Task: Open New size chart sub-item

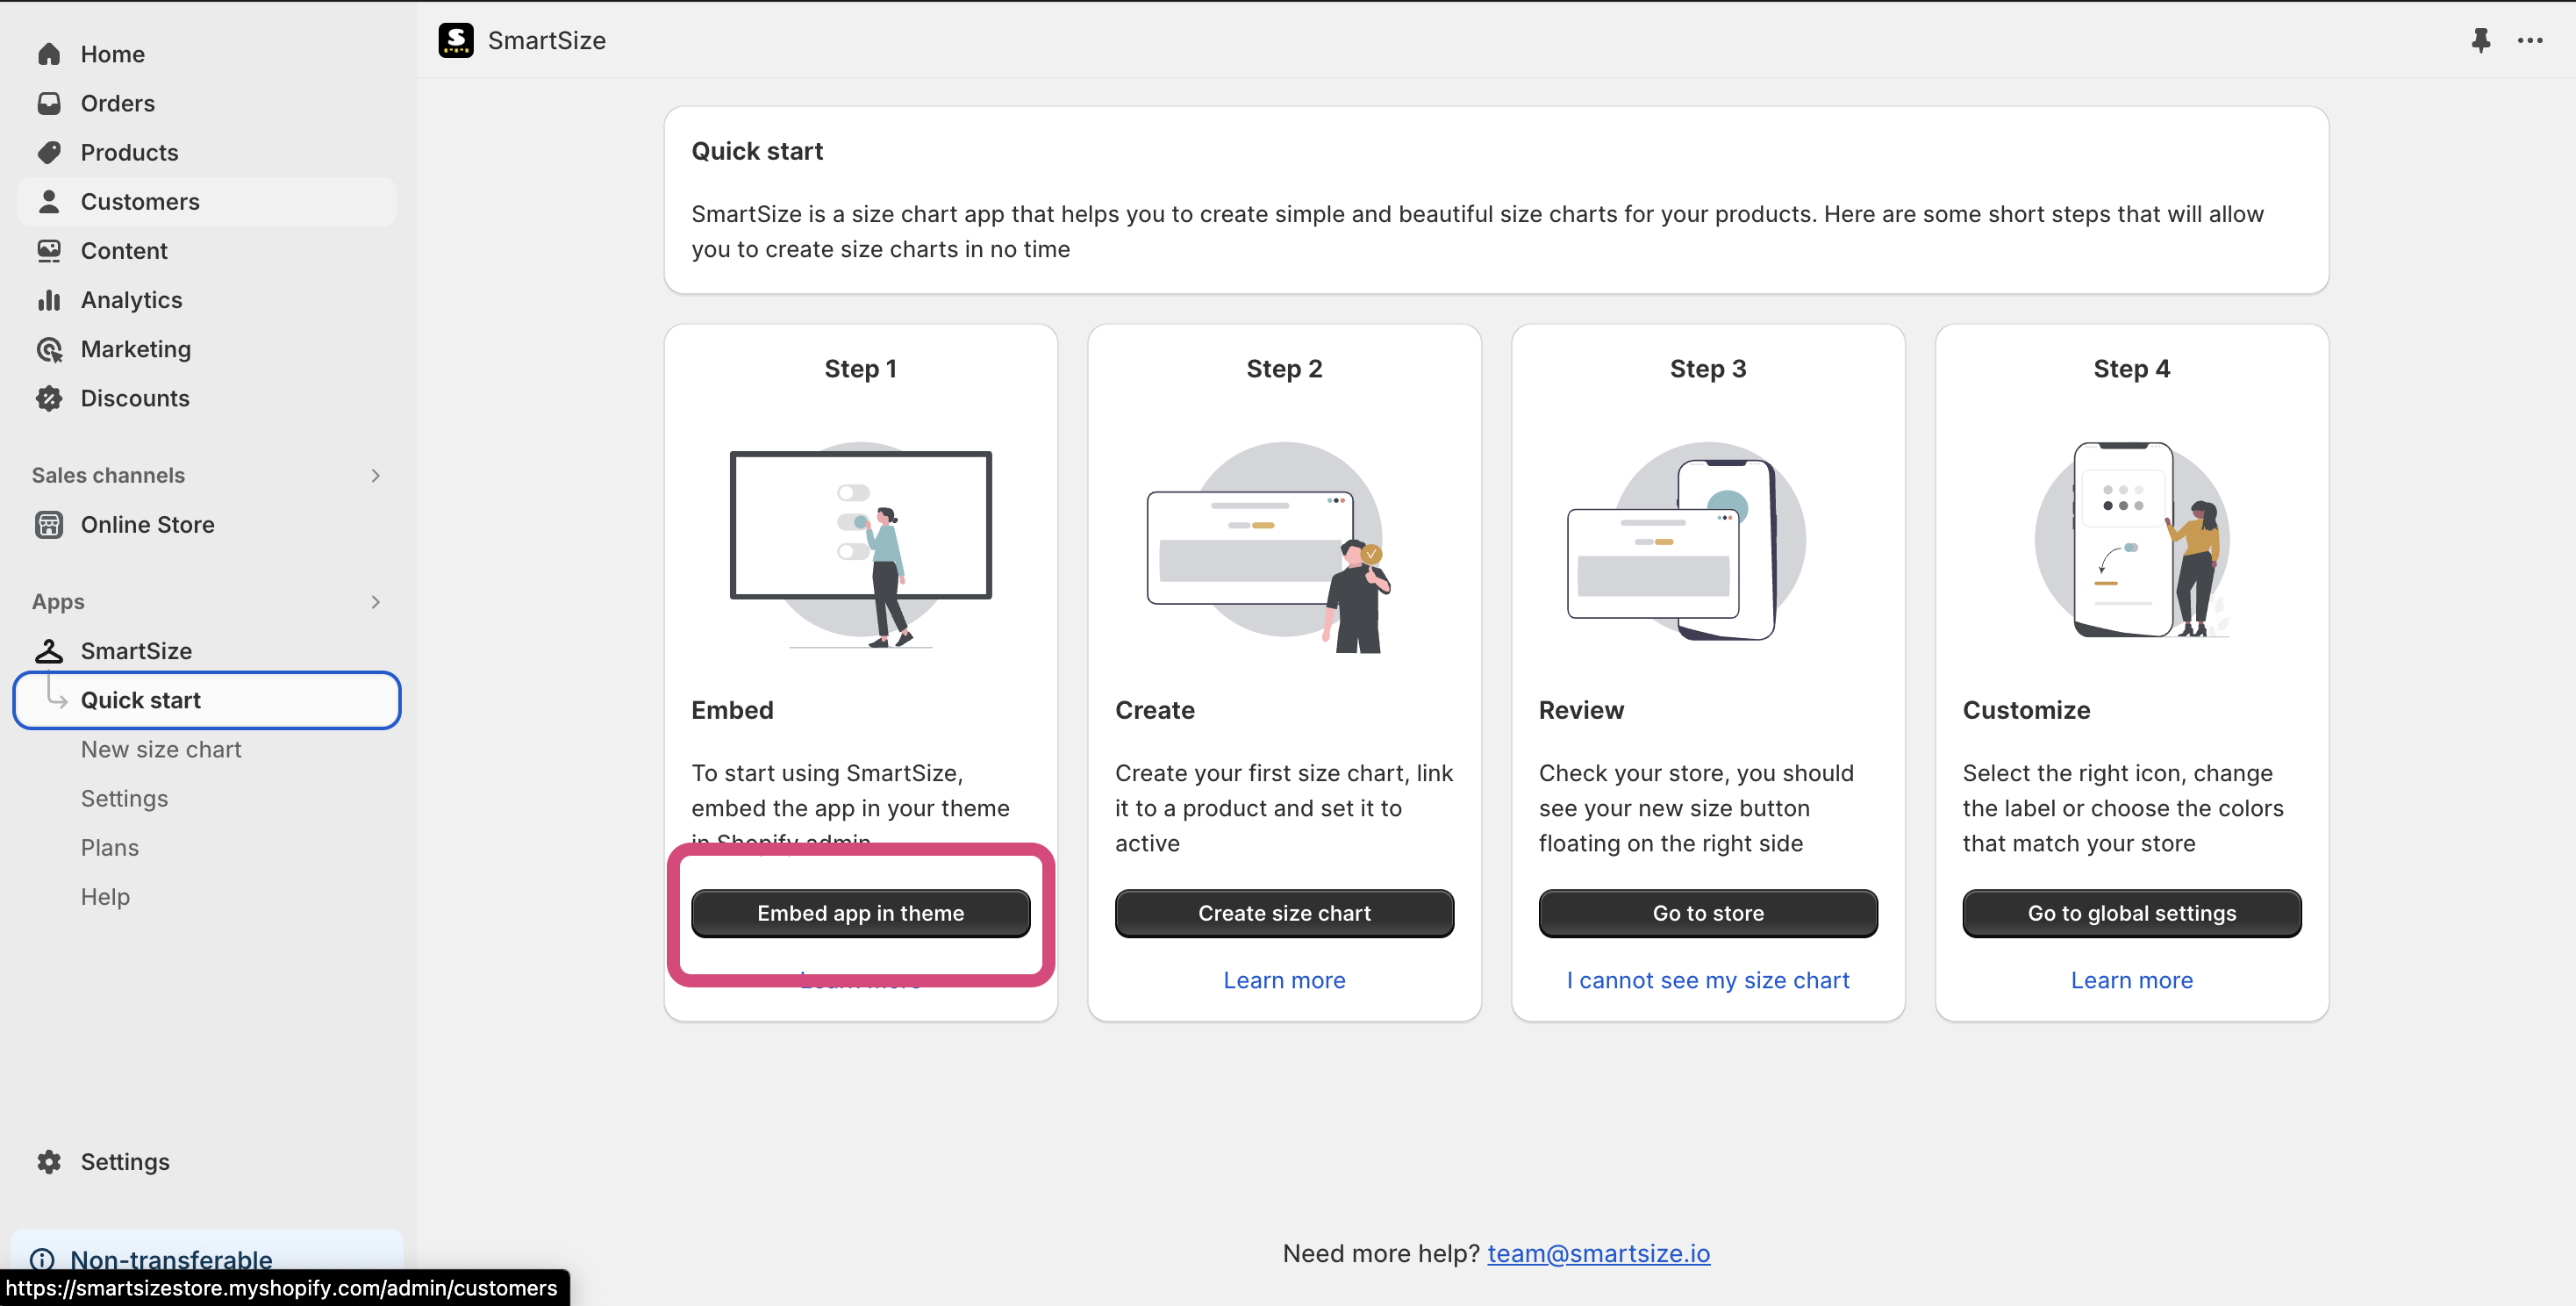Action: click(x=161, y=749)
